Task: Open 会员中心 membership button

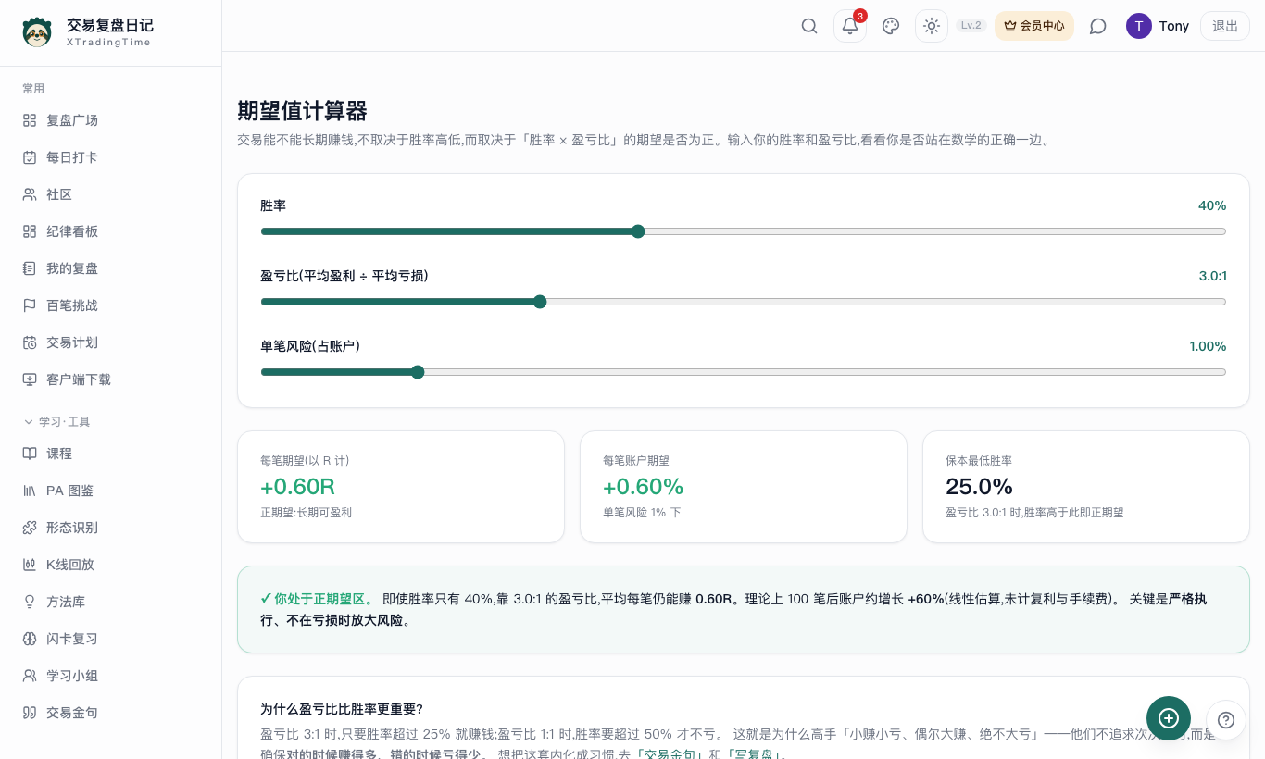Action: [1034, 26]
